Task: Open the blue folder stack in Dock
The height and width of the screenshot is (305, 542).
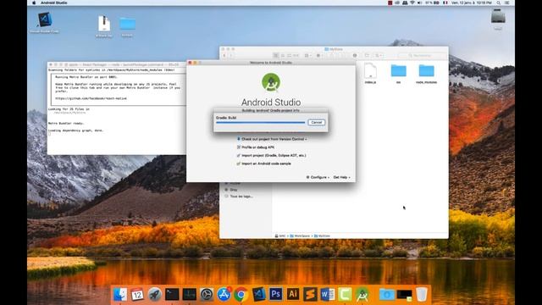Action: (386, 294)
